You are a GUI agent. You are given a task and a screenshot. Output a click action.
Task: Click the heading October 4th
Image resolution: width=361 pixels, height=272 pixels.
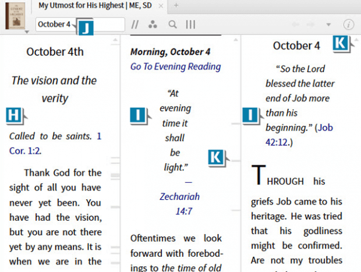coord(55,52)
